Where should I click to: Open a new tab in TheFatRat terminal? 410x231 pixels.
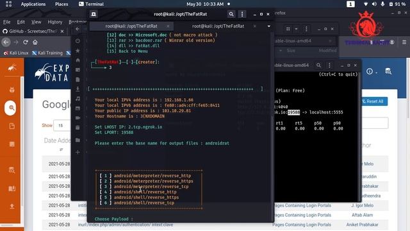[x=94, y=14]
